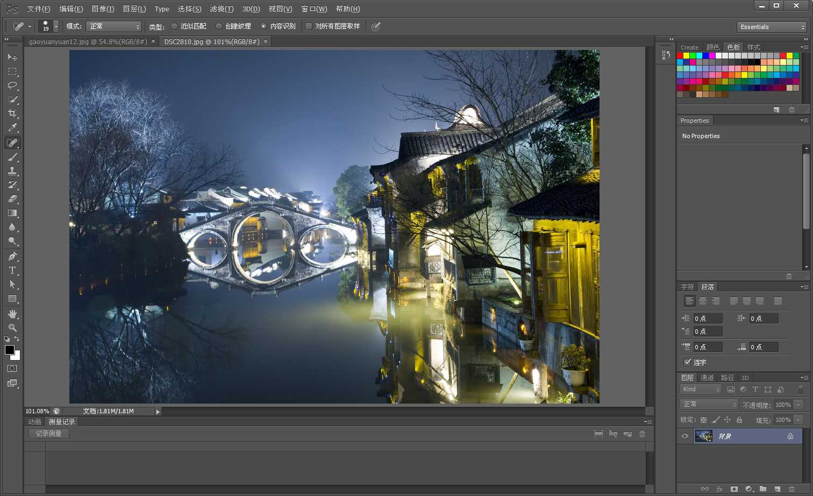Screen dimensions: 813x496
Task: Select the Zoom tool
Action: coord(12,327)
